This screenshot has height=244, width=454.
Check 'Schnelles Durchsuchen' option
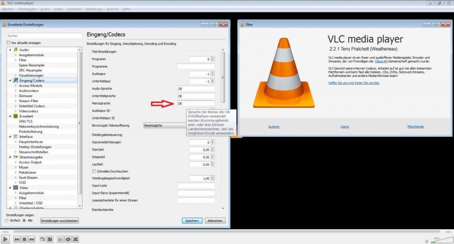click(94, 171)
